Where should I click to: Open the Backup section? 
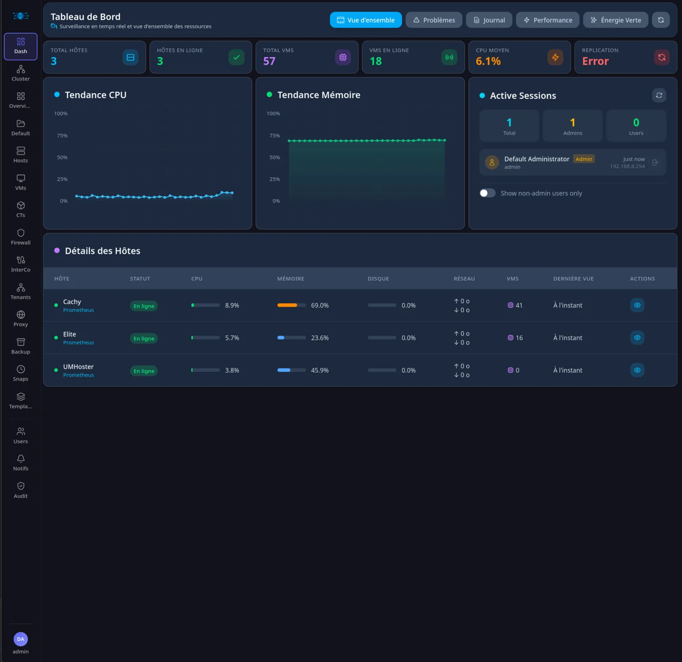coord(20,346)
